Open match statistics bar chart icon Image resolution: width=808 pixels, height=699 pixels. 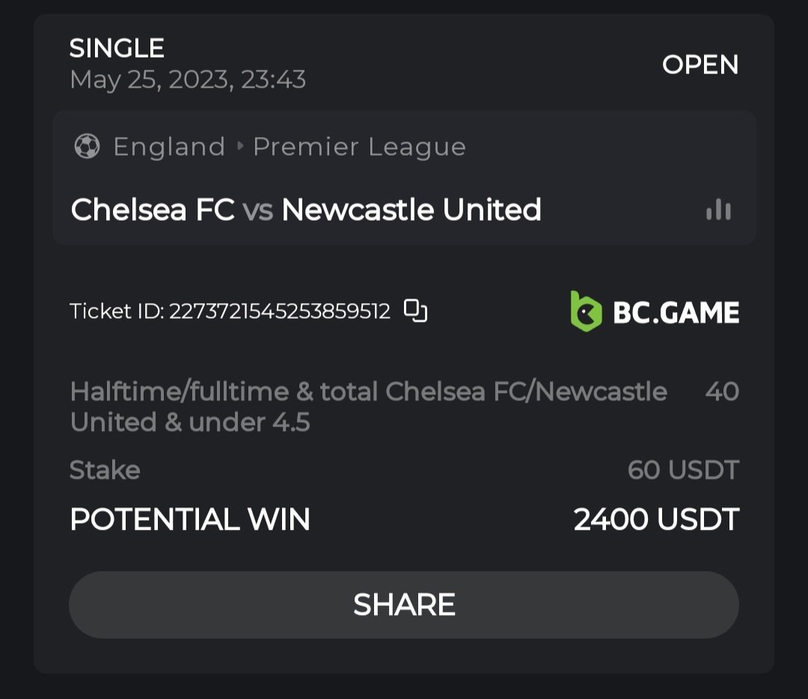click(718, 210)
